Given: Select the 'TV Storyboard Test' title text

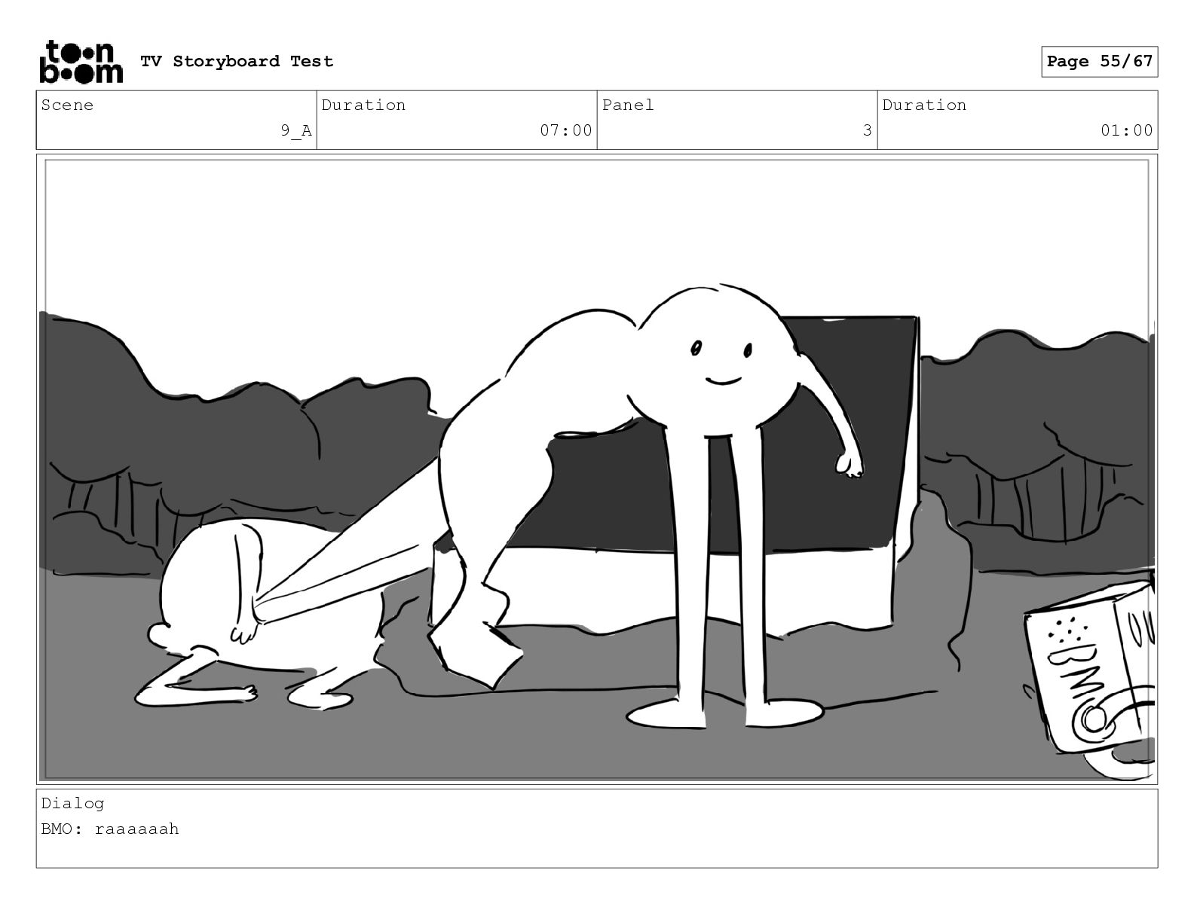Looking at the screenshot, I should click(x=237, y=61).
